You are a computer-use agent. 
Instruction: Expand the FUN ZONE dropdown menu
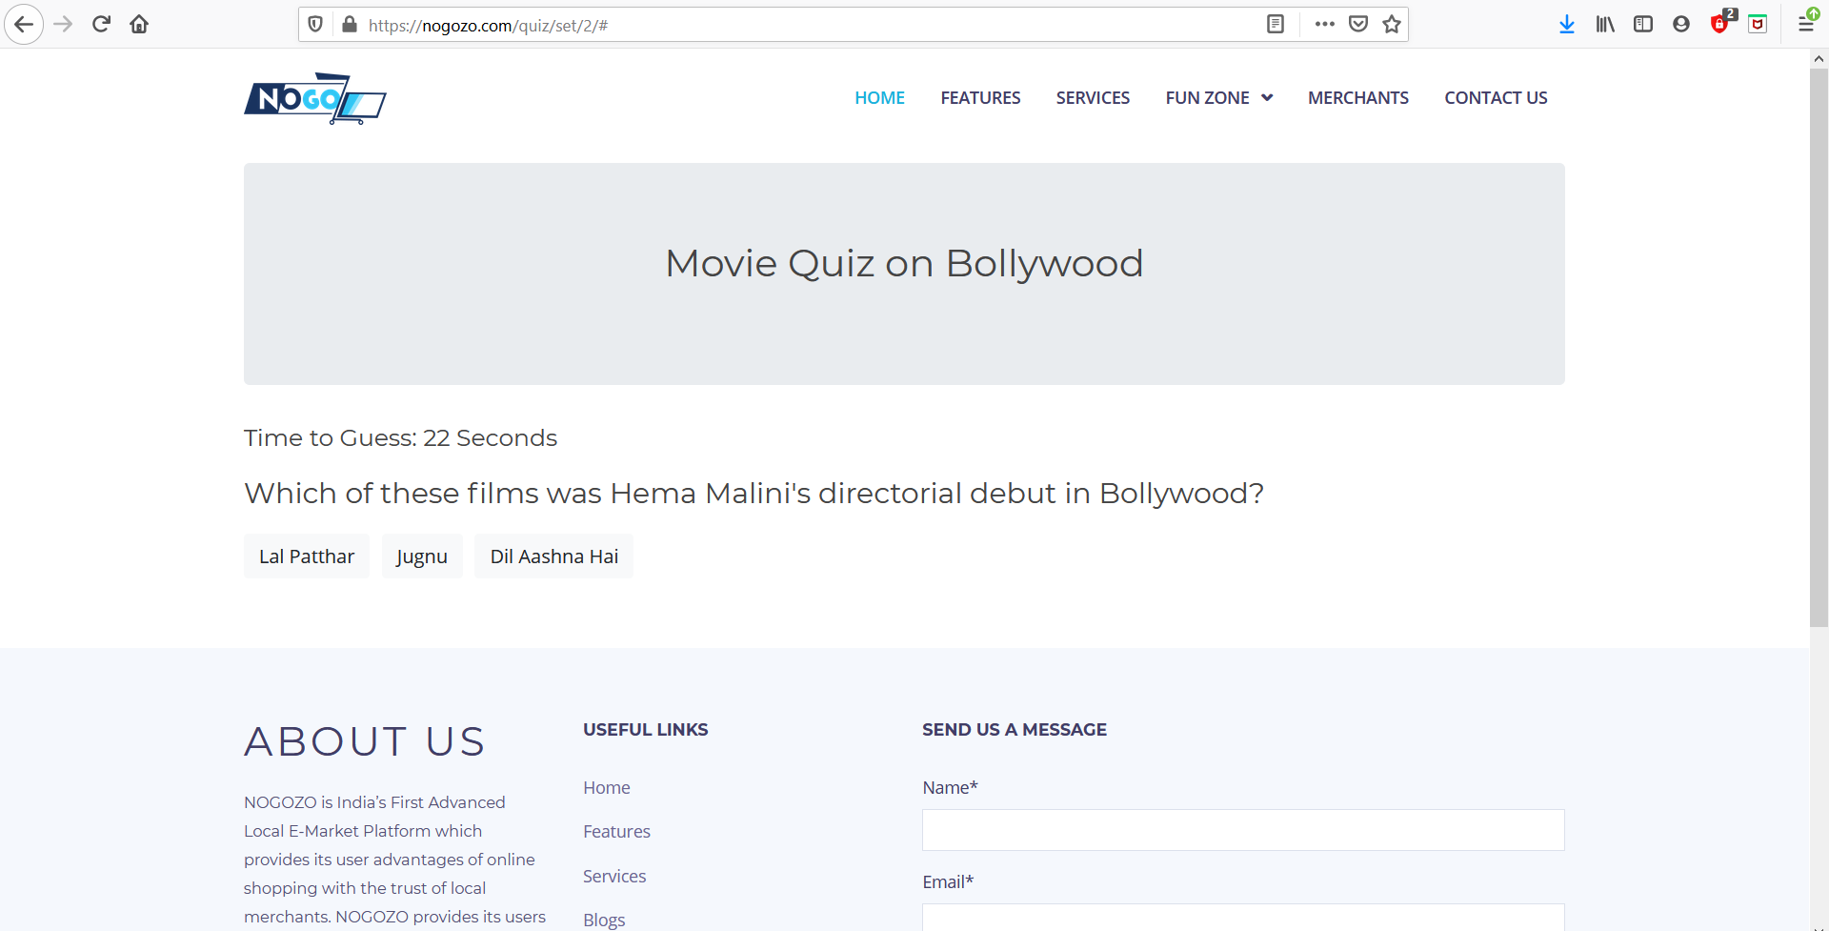click(1219, 98)
